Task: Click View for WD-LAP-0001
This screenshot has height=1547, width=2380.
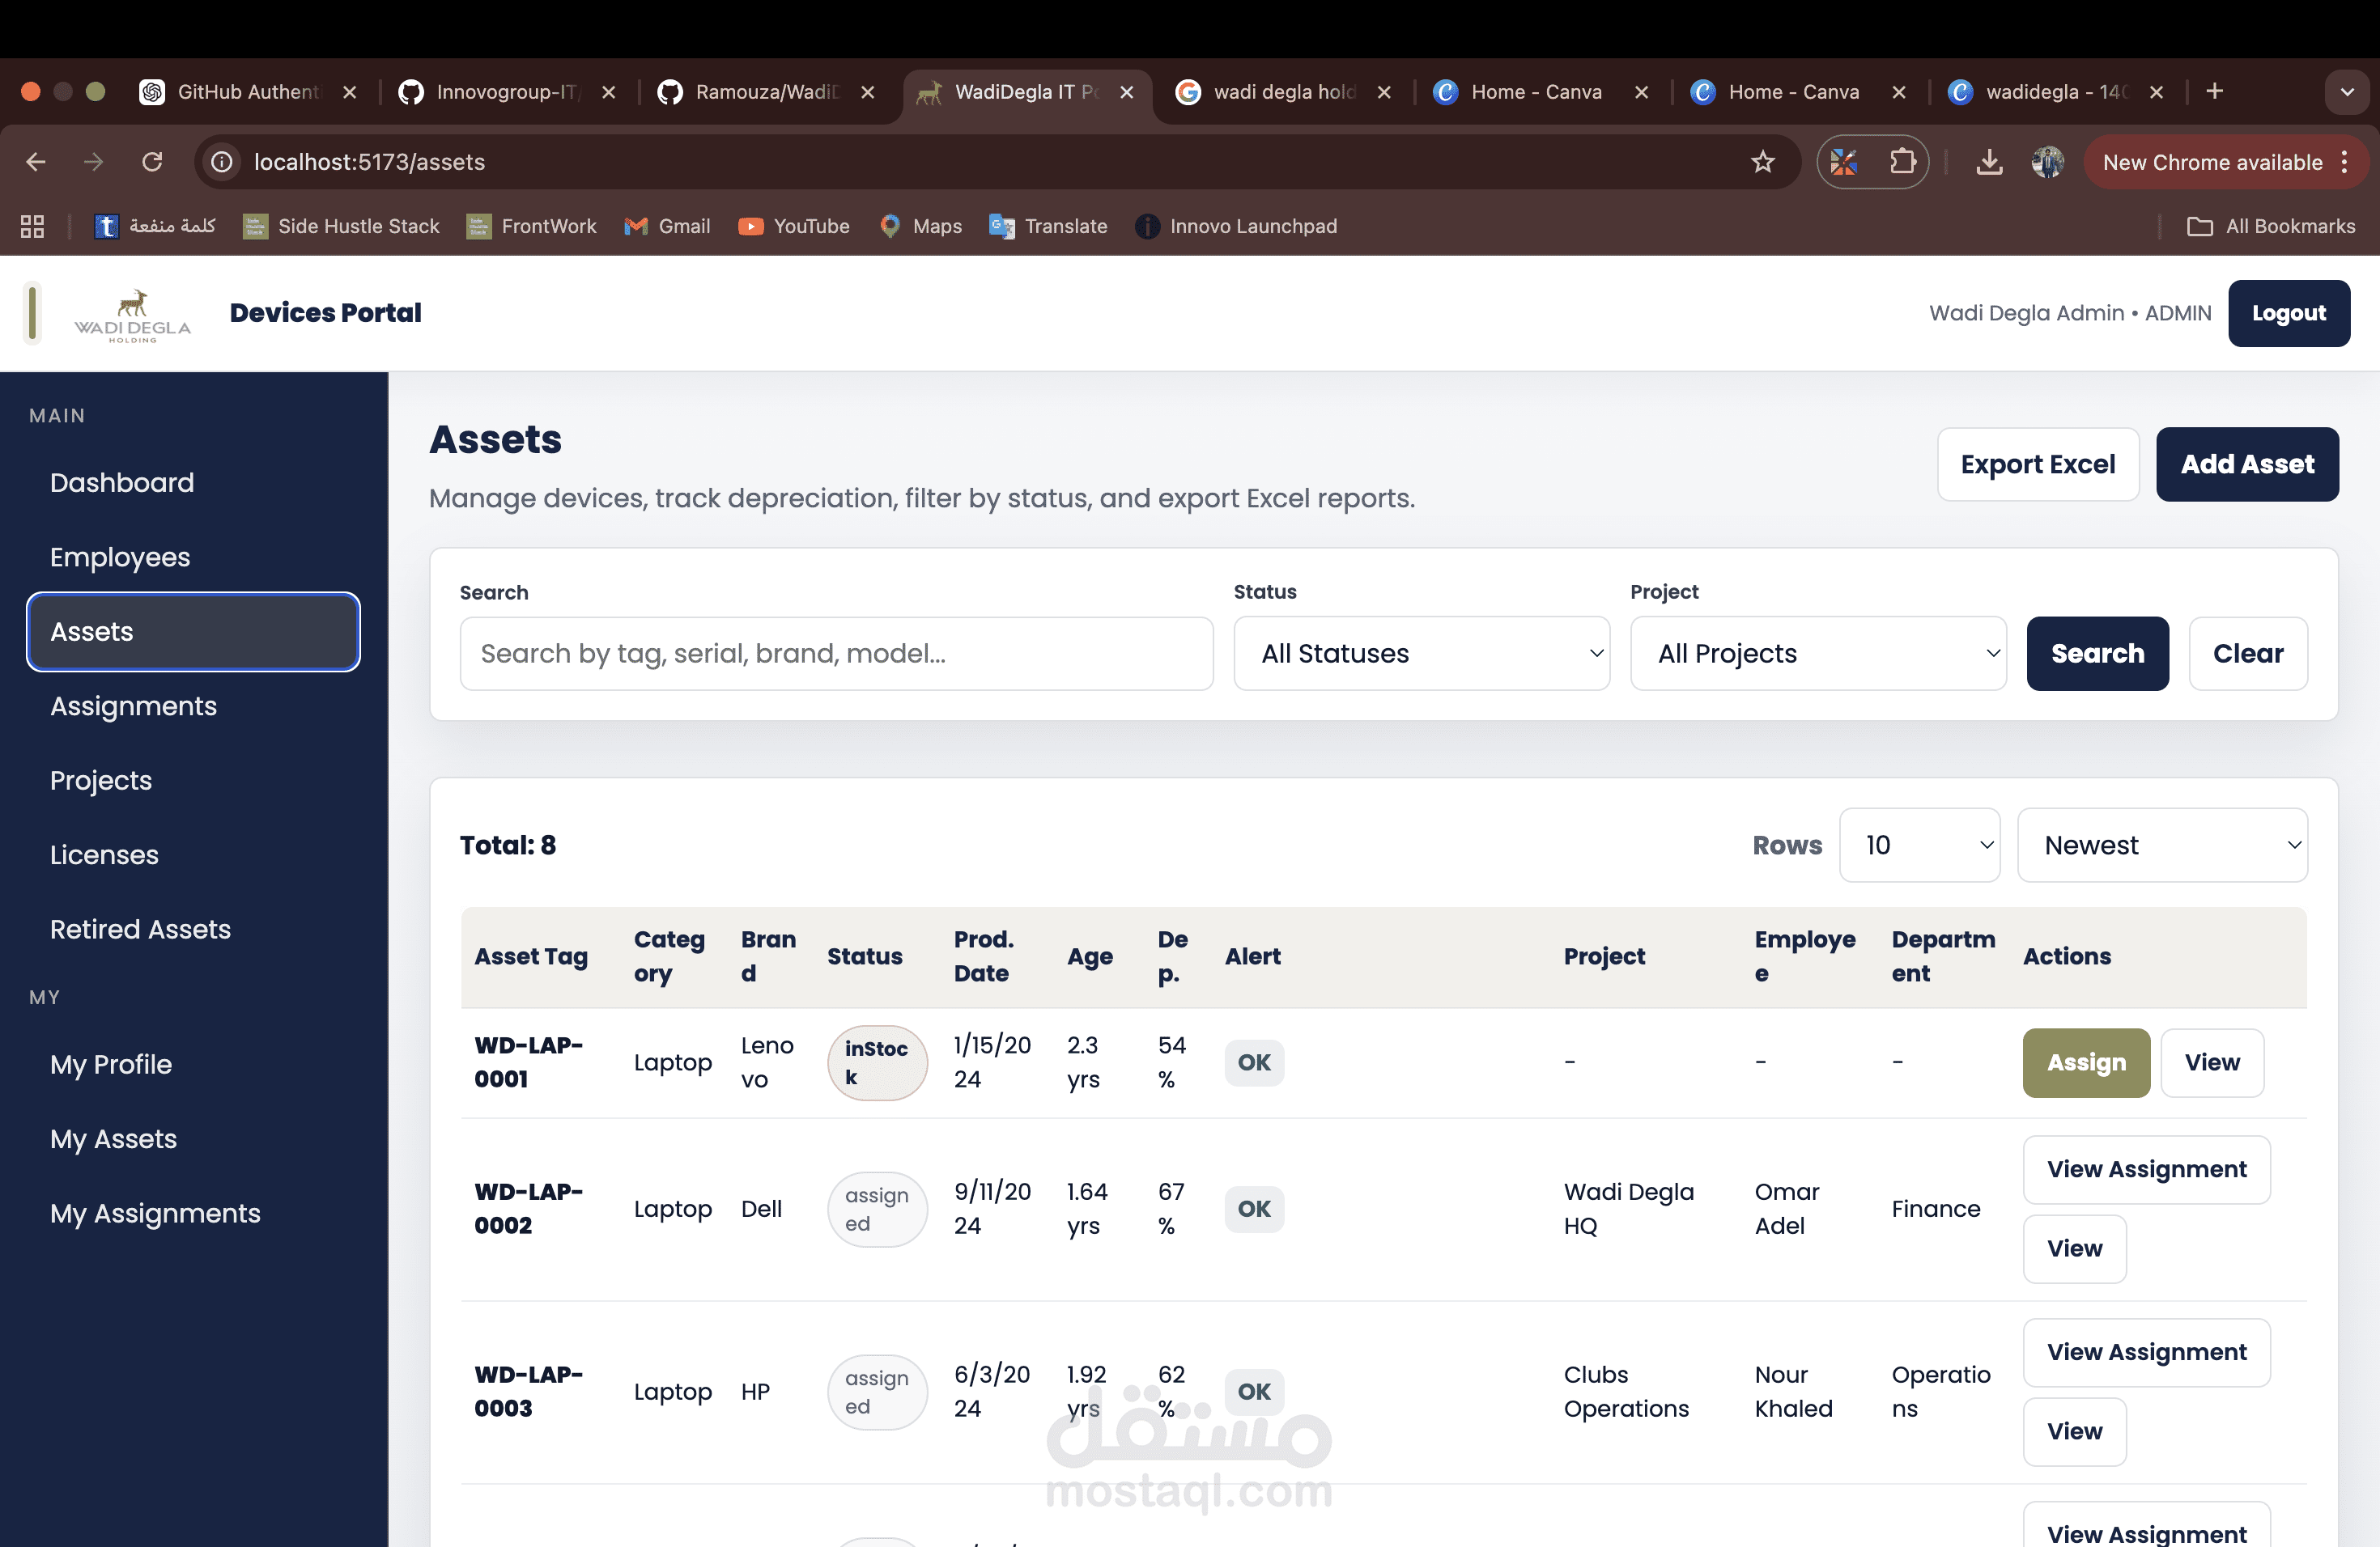Action: pos(2211,1062)
